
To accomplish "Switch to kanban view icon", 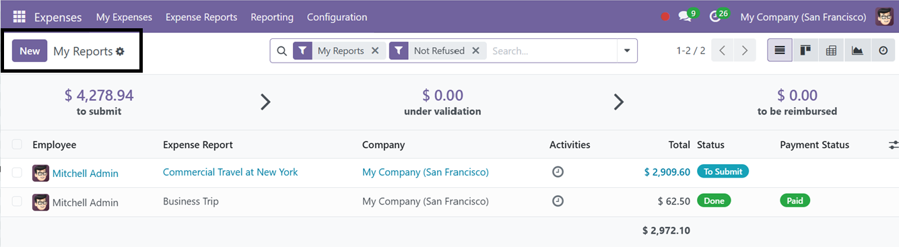I will (805, 50).
